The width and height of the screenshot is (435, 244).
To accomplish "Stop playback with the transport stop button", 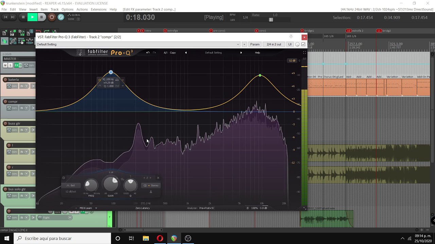I will (x=23, y=17).
